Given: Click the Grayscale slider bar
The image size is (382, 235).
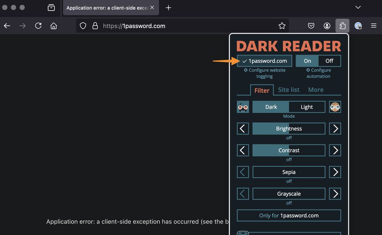Looking at the screenshot, I should pos(289,194).
